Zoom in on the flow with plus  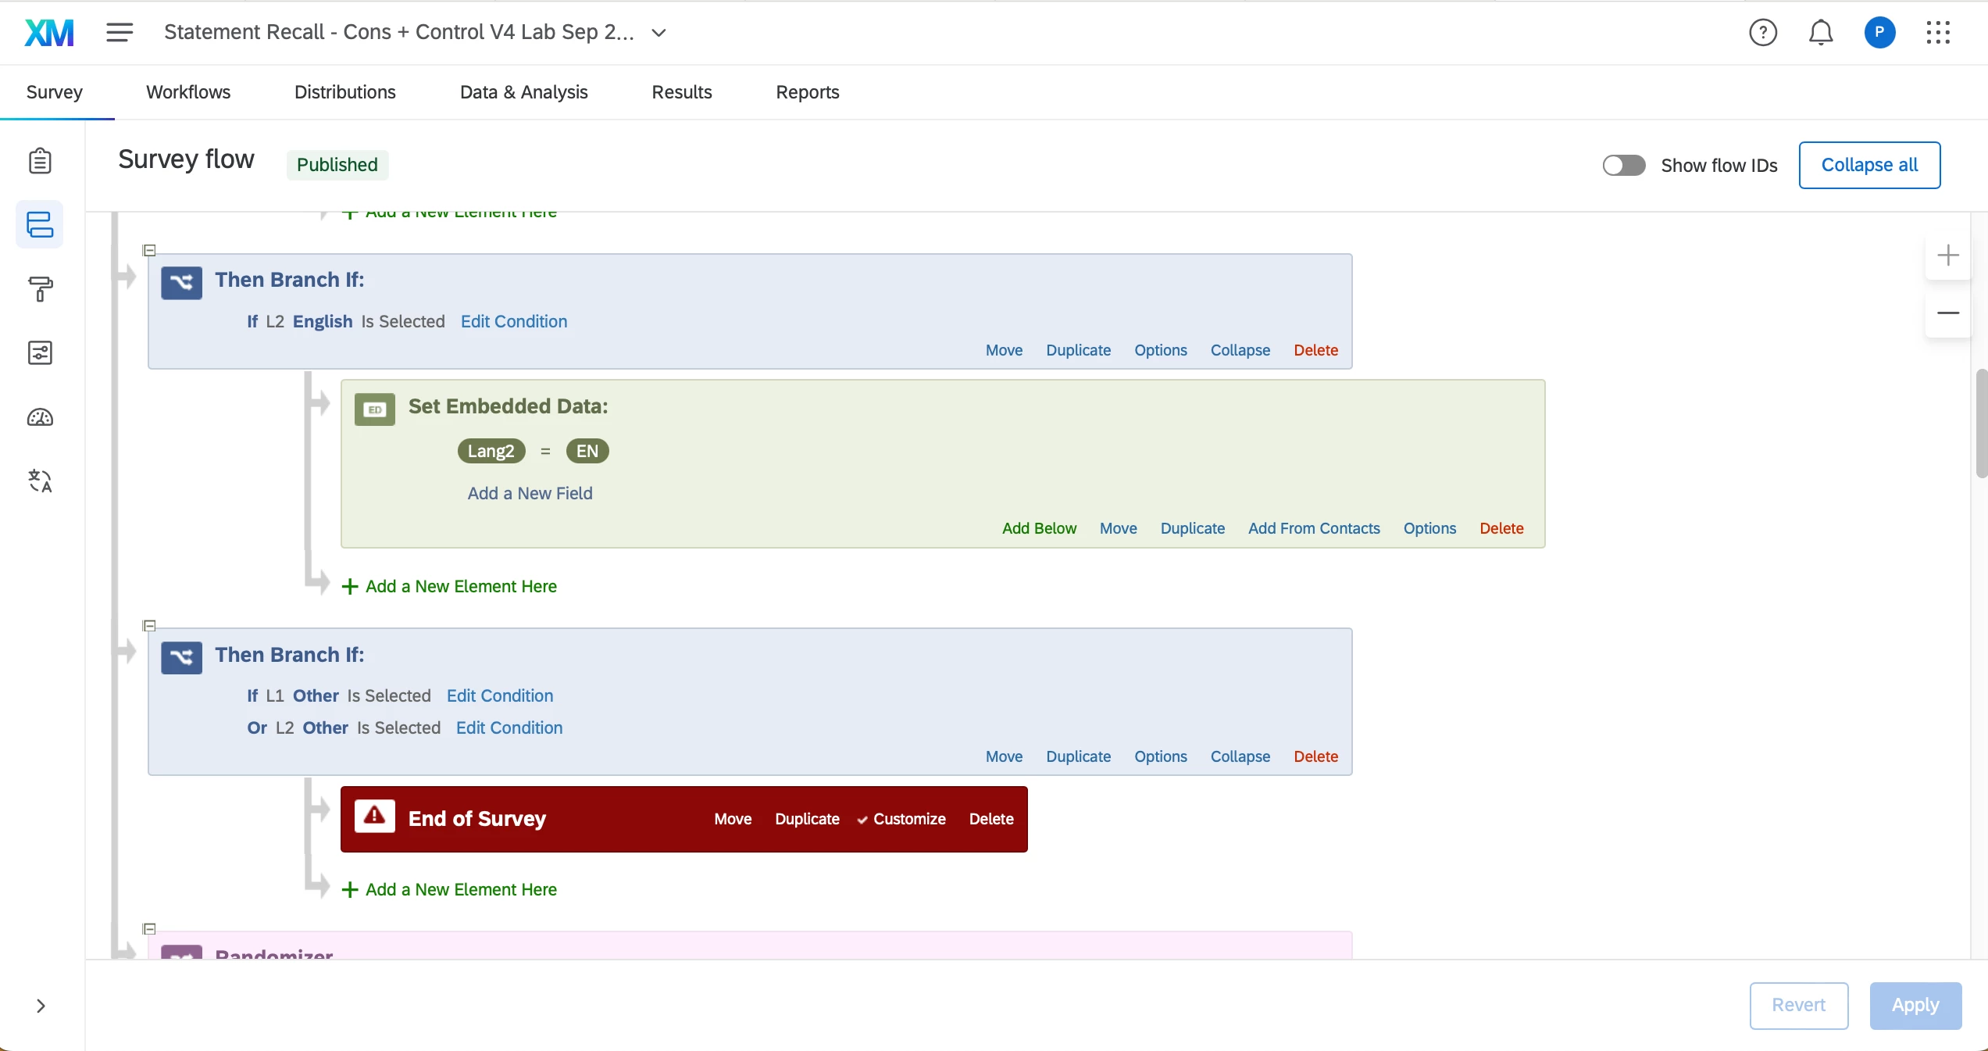[x=1947, y=256]
